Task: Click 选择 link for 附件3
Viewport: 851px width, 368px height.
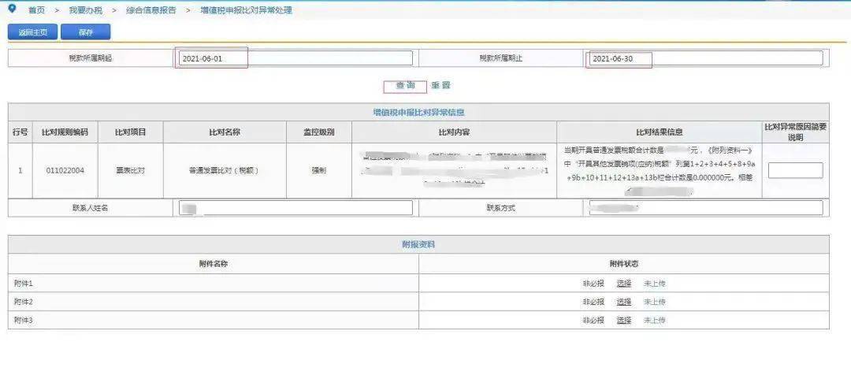Action: (x=624, y=320)
